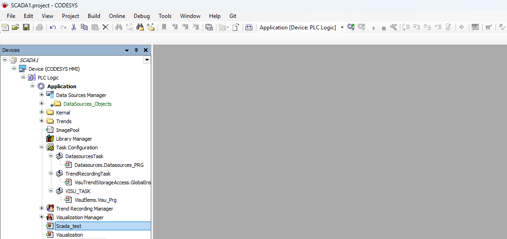Click the Run to Cursor icon
507x239 pixels.
438,28
